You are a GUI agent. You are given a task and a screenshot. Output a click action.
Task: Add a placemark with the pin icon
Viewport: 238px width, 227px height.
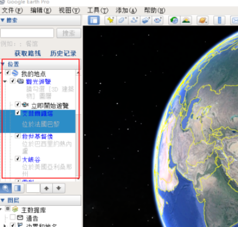click(111, 21)
